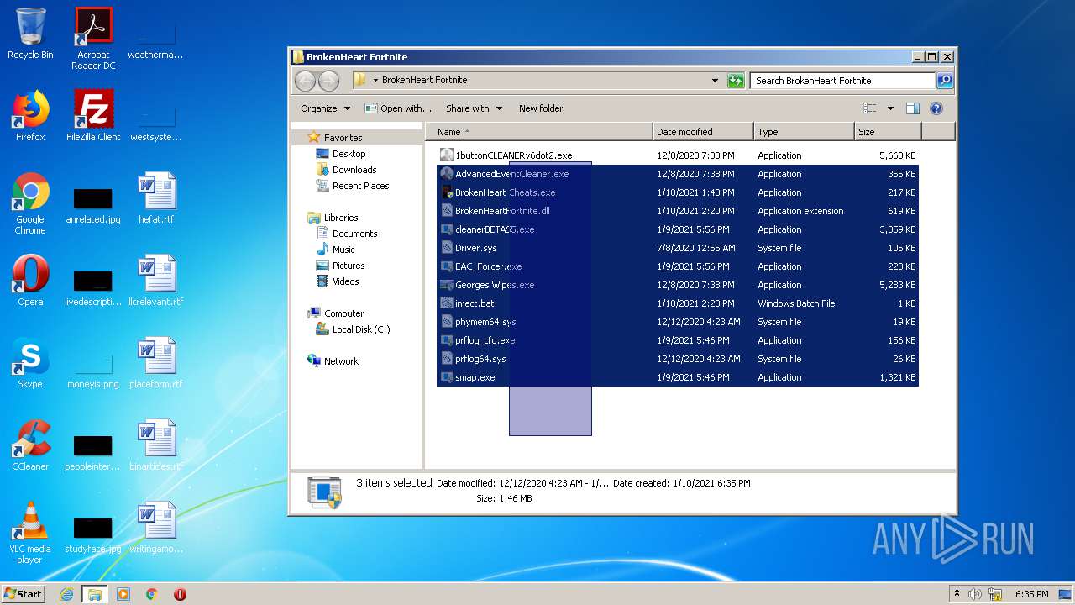This screenshot has height=605, width=1075.
Task: Select moneyis.png image on desktop
Action: coord(93,371)
